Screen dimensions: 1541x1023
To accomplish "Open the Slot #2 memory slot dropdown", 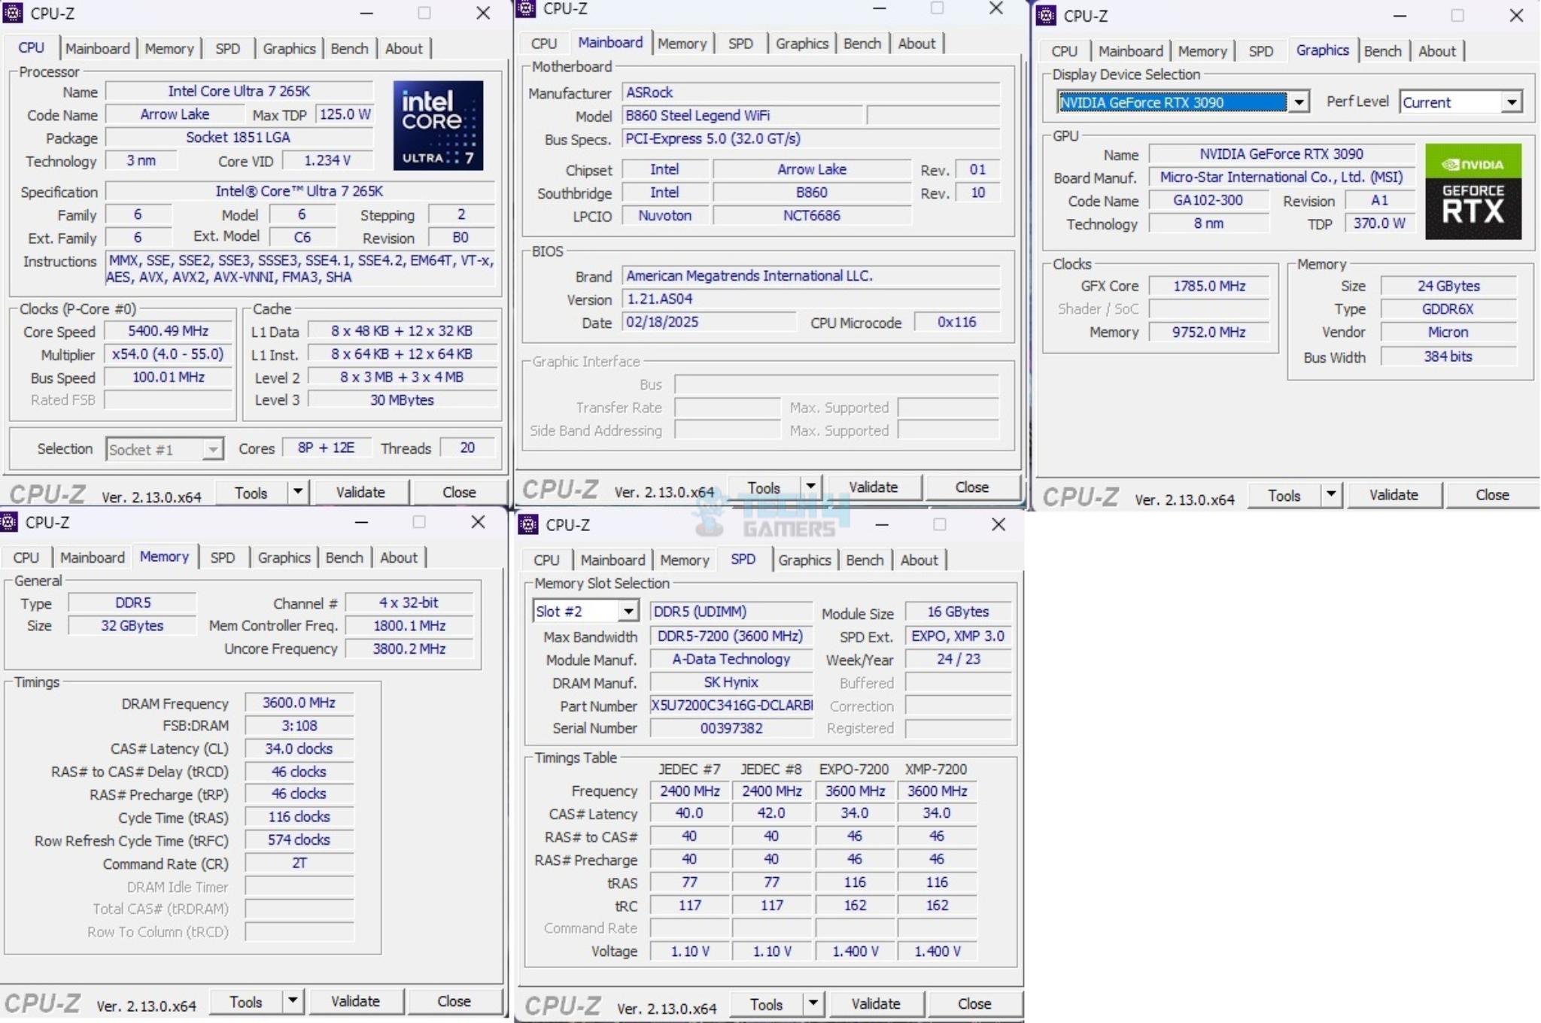I will pos(628,612).
